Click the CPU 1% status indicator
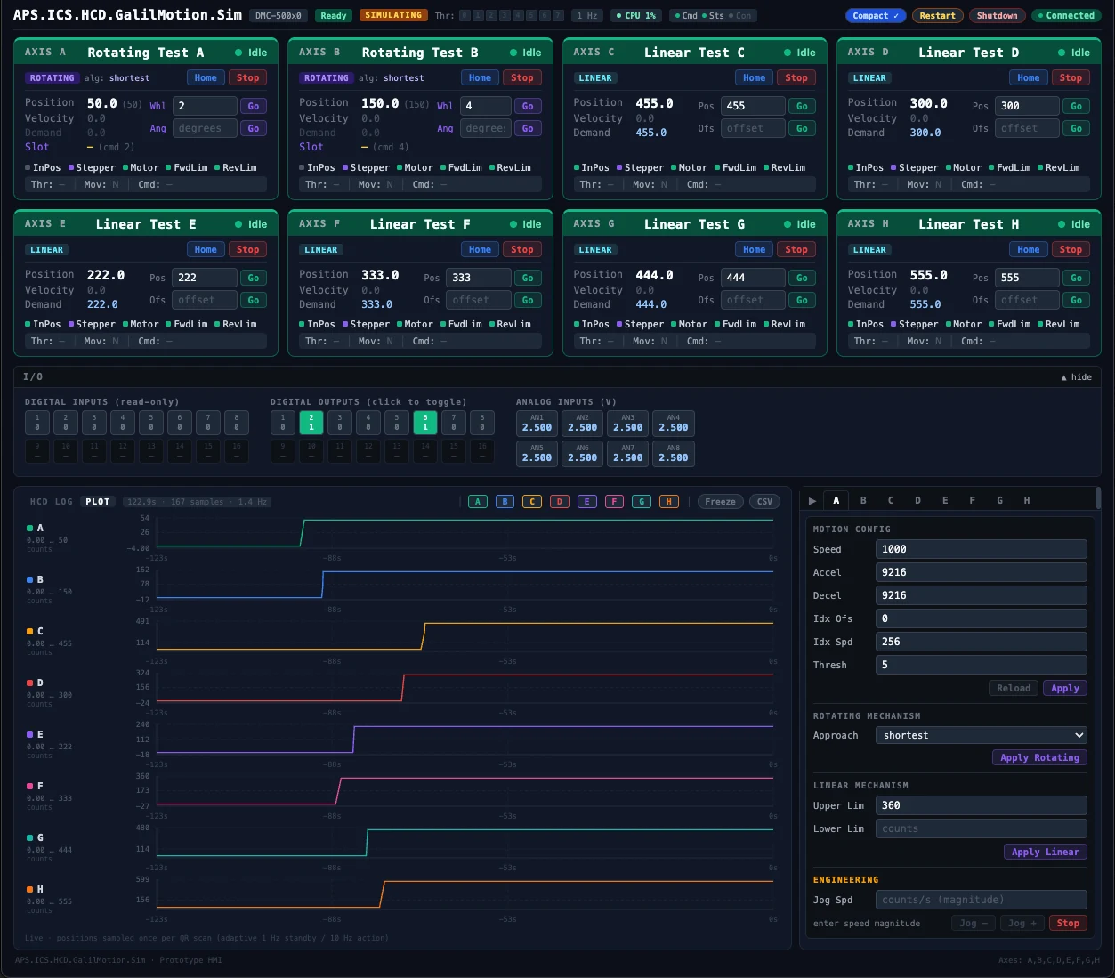The height and width of the screenshot is (978, 1115). (636, 16)
